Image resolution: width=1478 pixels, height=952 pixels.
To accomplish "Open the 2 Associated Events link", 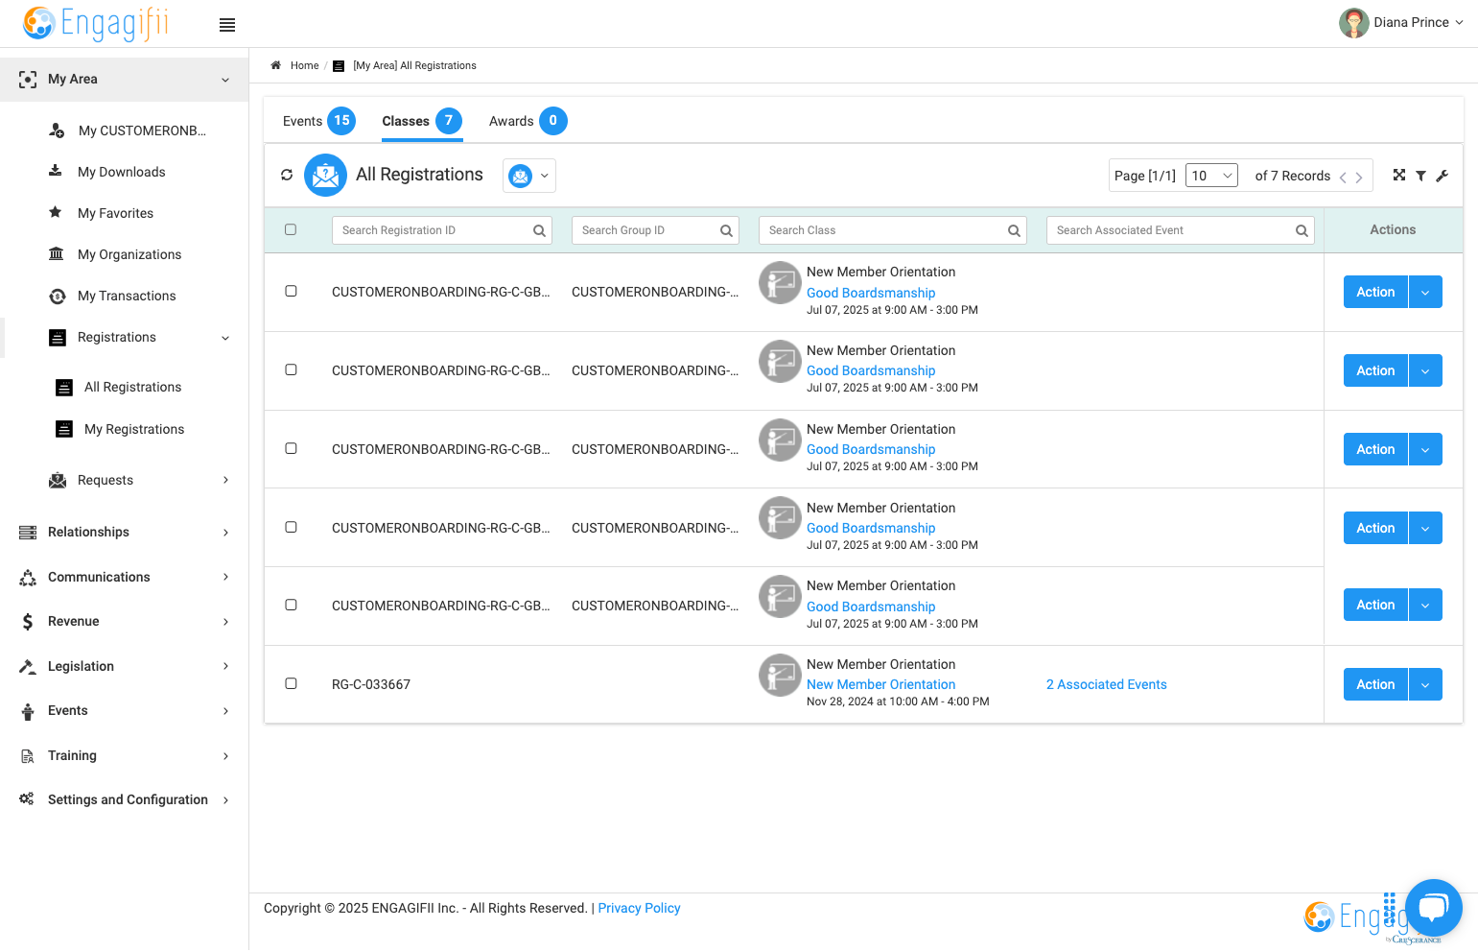I will tap(1106, 684).
